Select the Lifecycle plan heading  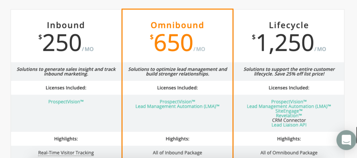pyautogui.click(x=289, y=25)
